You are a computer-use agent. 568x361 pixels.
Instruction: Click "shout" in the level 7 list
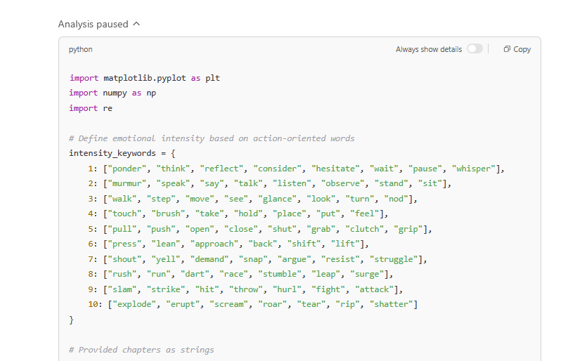(x=124, y=259)
